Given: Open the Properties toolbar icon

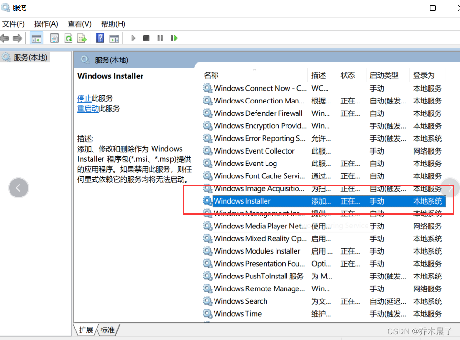Looking at the screenshot, I should click(x=54, y=38).
